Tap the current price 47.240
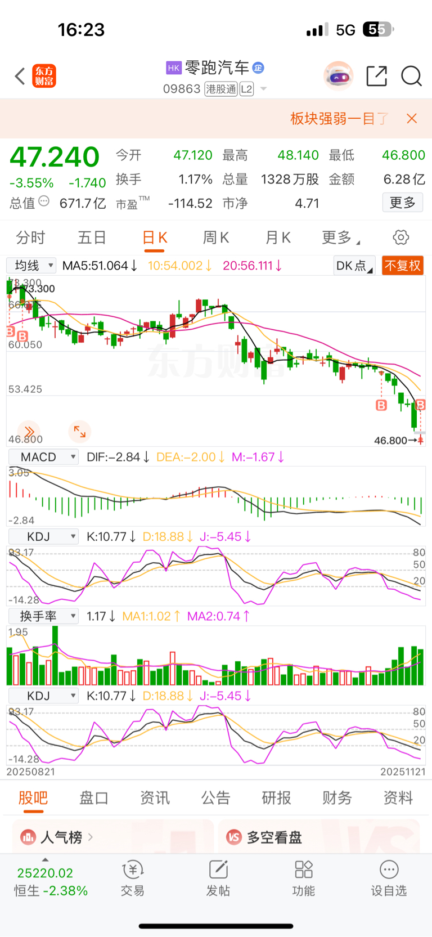 coord(55,157)
